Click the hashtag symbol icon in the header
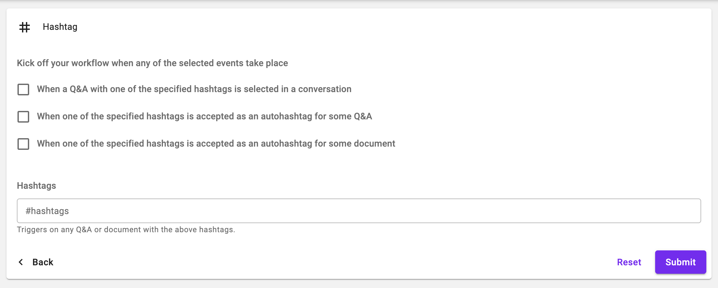Viewport: 718px width, 288px height. point(25,27)
